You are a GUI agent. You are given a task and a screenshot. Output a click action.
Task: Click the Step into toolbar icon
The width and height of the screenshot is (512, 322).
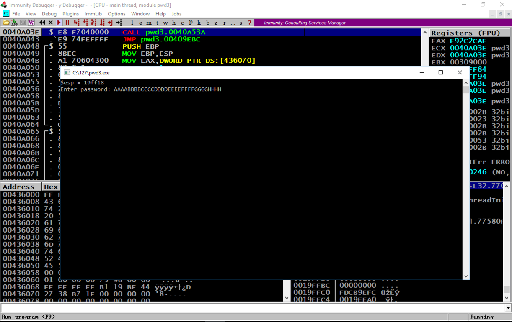tap(77, 23)
